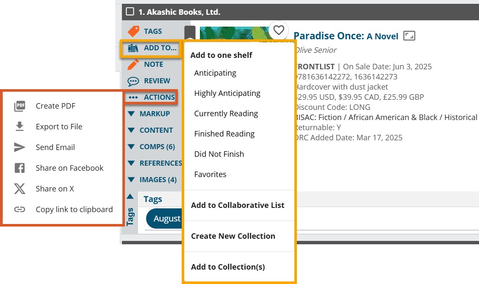Click the Share on Facebook icon

(20, 168)
